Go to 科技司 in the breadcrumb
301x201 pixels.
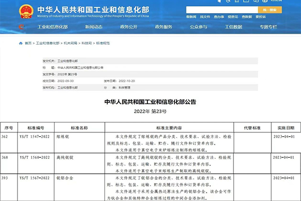click(x=87, y=43)
